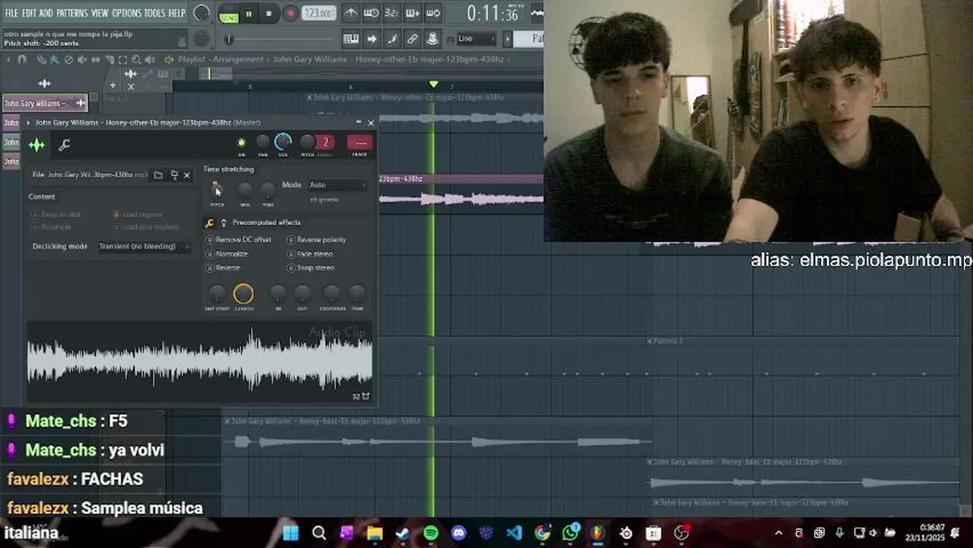The image size is (973, 548).
Task: Enable Reverse option
Action: pos(224,268)
